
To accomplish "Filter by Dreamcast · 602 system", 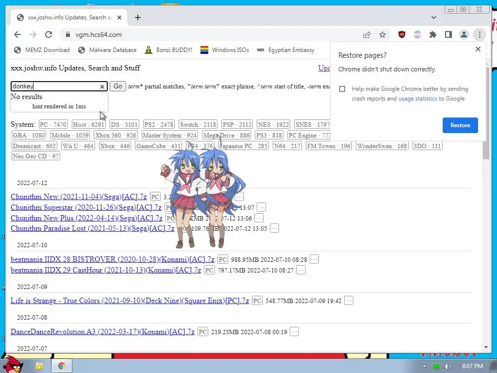I will (x=34, y=146).
